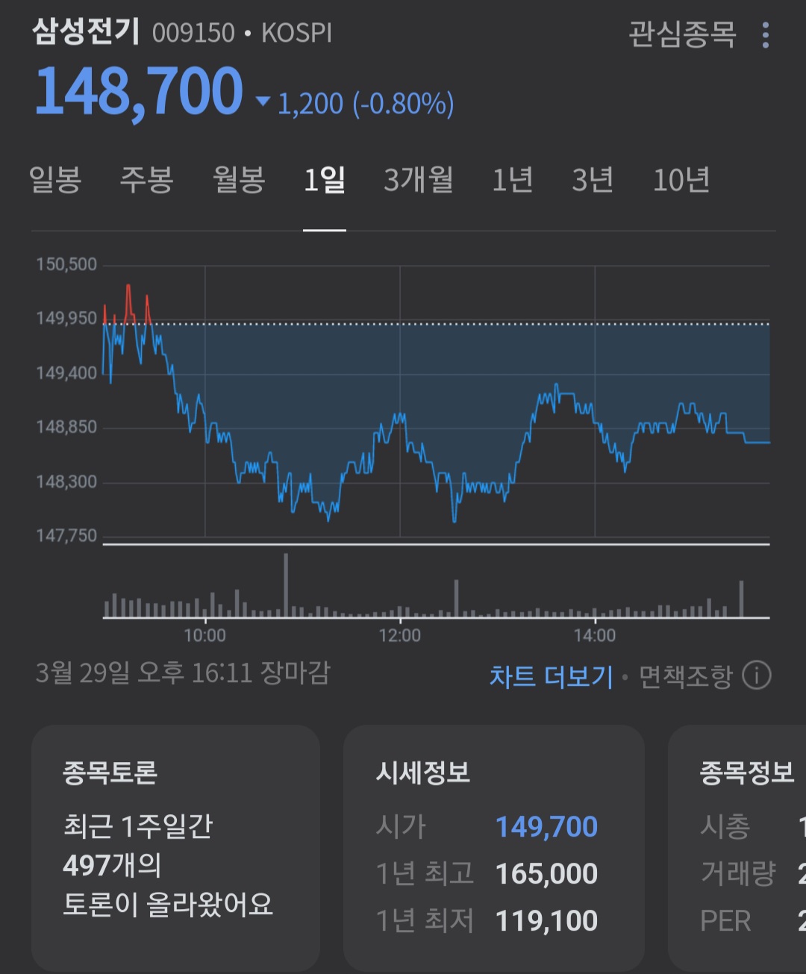Tap the KOSPI market label

[x=296, y=34]
